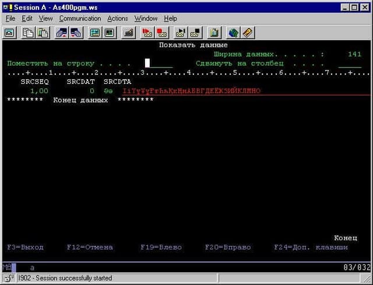Viewport: 373px width, 285px height.
Task: Click the data width value 141
Action: coord(355,54)
